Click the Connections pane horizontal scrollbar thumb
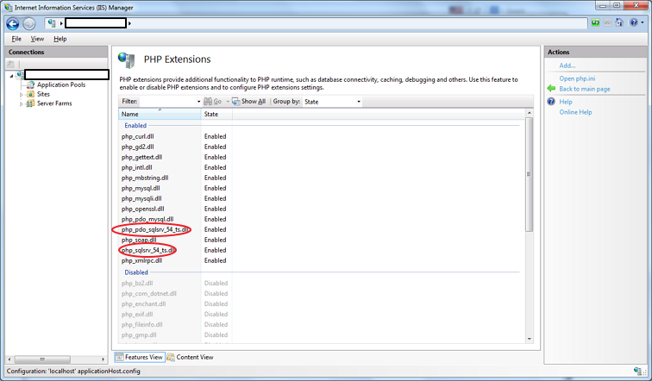 [42, 359]
